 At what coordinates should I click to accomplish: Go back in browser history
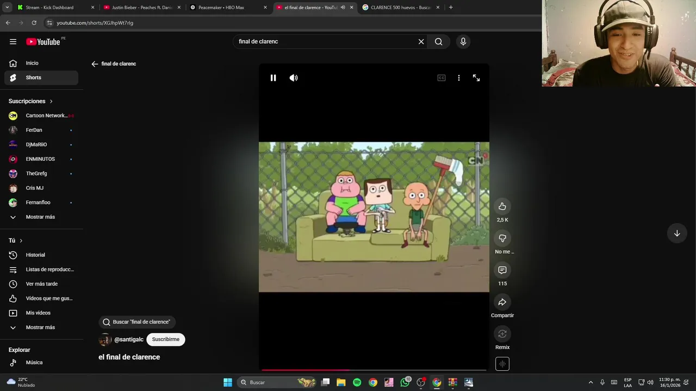pos(8,23)
